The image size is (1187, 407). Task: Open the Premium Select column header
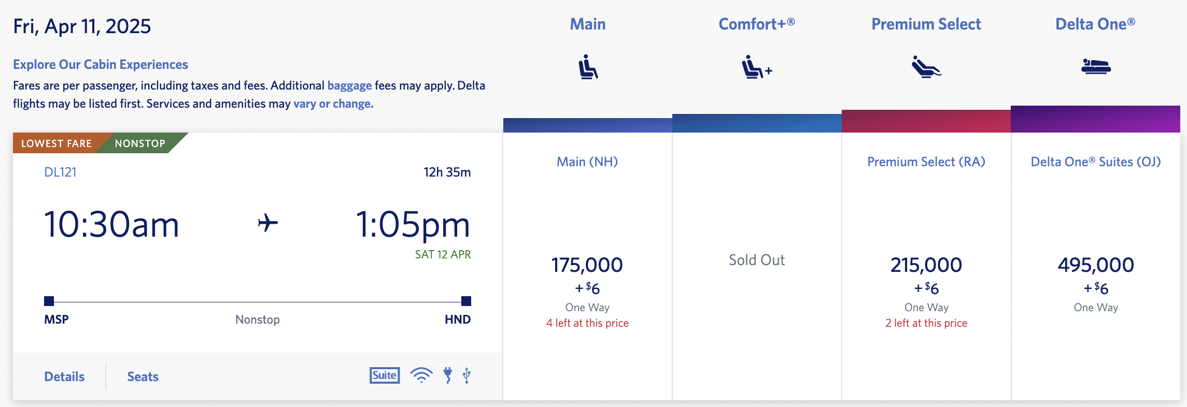pos(926,24)
